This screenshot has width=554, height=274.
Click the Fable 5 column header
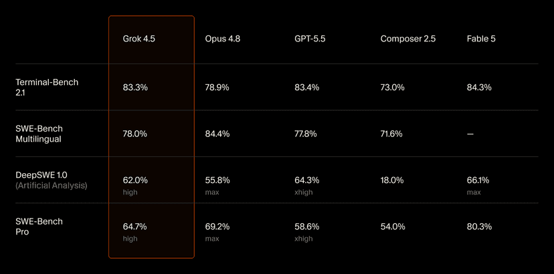481,39
